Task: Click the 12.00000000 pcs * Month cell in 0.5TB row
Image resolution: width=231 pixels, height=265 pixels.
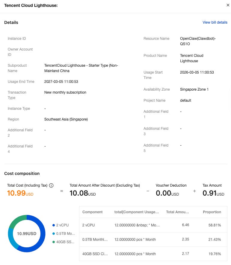Action: [x=135, y=240]
